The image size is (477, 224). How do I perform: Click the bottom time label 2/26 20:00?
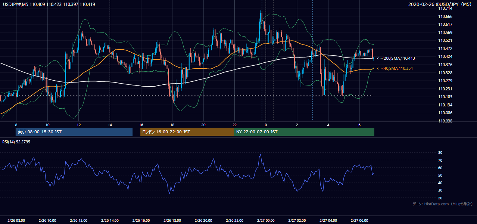coord(203,220)
